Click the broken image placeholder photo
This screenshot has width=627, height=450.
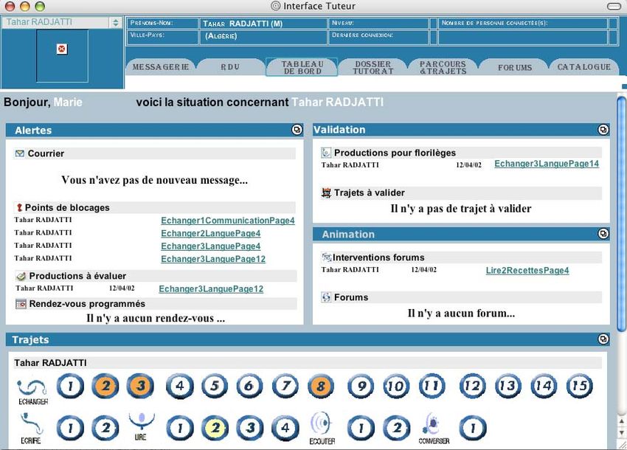pyautogui.click(x=62, y=49)
